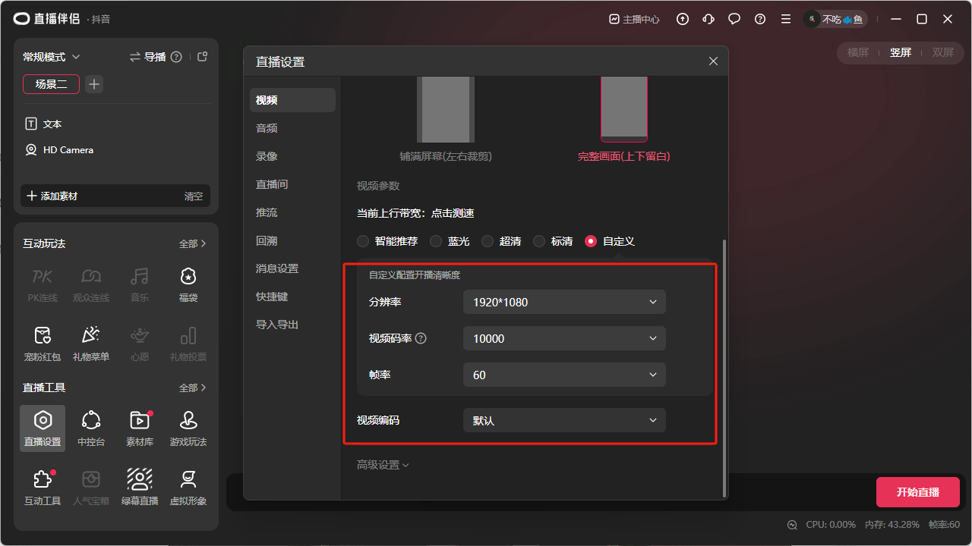The height and width of the screenshot is (546, 972).
Task: Switch to the 录像 settings tab
Action: [x=292, y=156]
